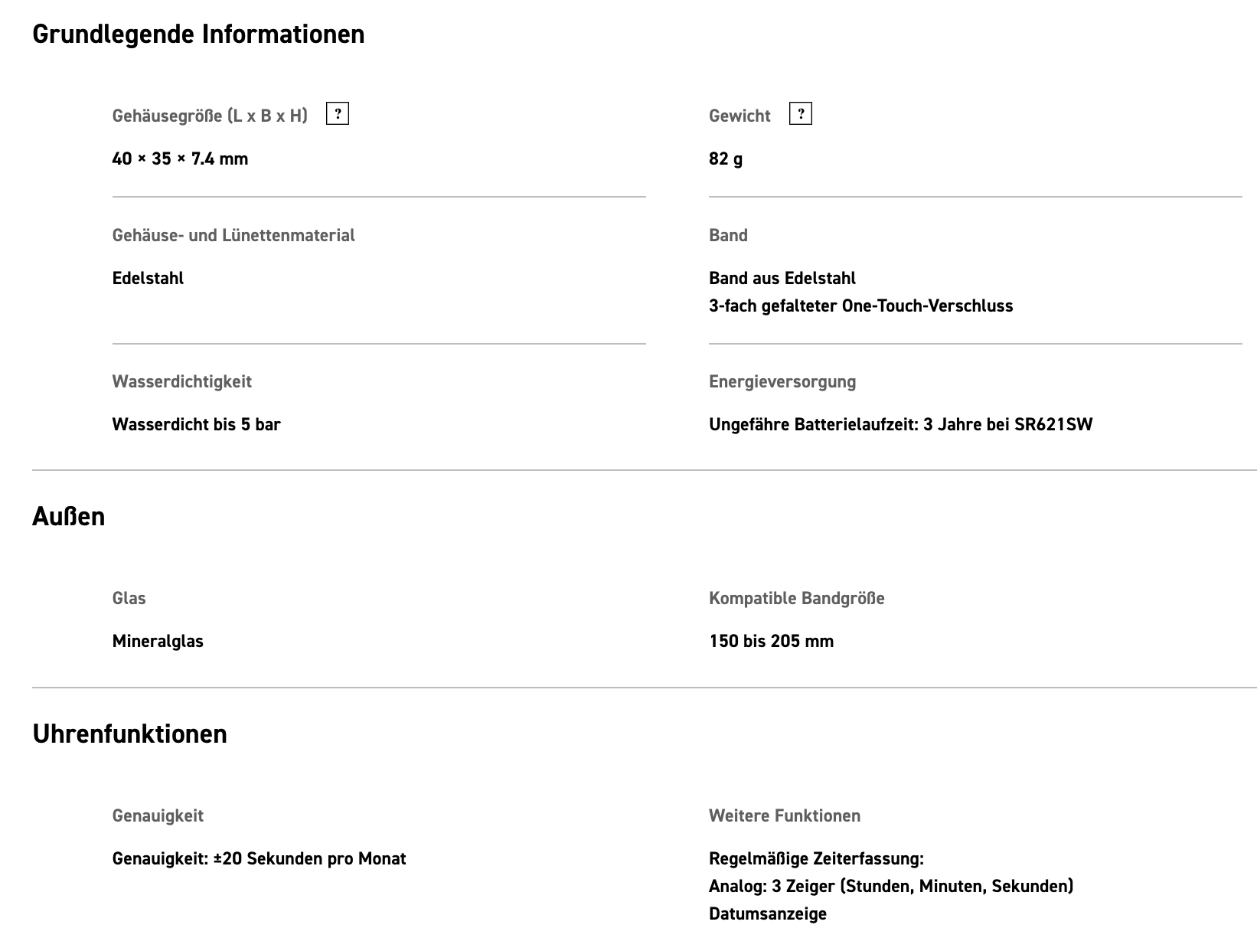This screenshot has height=951, width=1257.
Task: Click the Mineralglas value under Glas
Action: tap(158, 642)
